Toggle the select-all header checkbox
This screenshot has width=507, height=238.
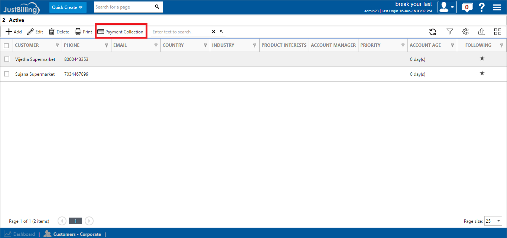(x=6, y=45)
